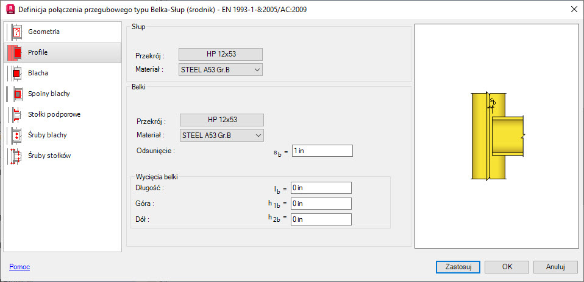The height and width of the screenshot is (282, 584).
Task: Click the Słup Przekrój HP 12x53 button
Action: point(221,54)
